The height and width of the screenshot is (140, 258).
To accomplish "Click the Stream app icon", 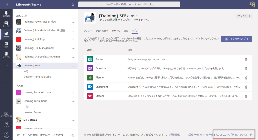I will (x=90, y=96).
